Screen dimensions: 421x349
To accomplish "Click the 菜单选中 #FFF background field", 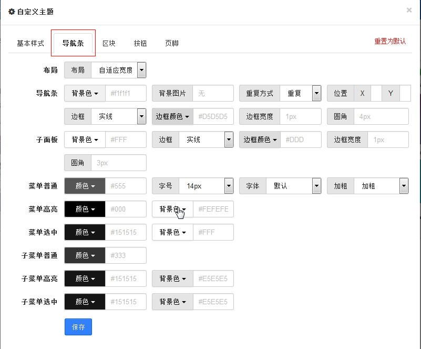I will (213, 232).
